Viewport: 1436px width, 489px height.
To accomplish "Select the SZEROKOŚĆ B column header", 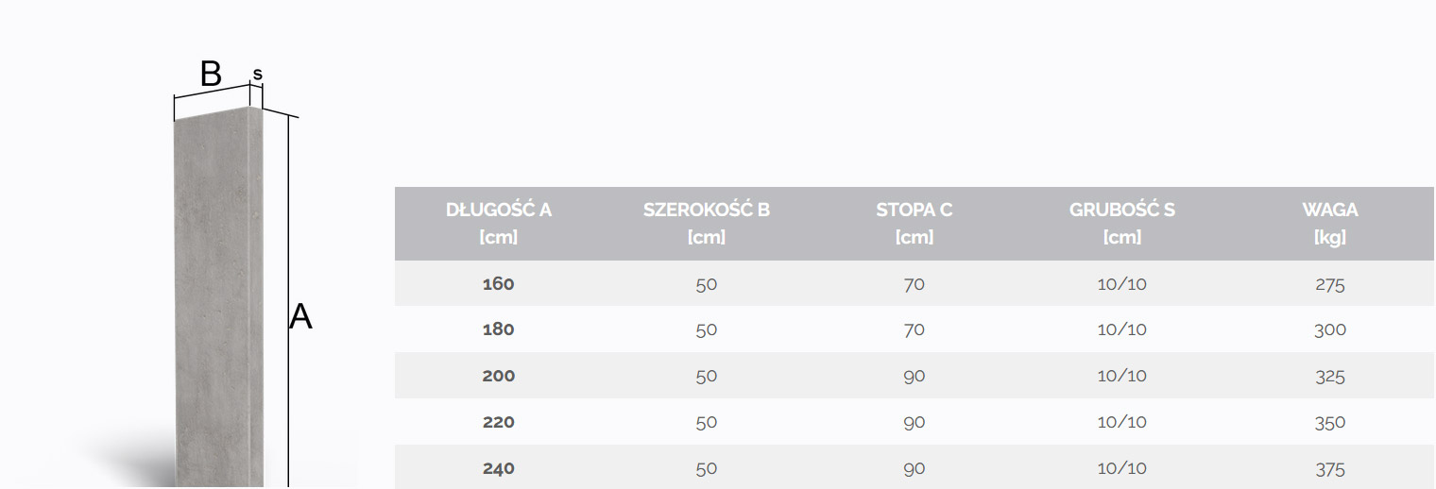I will 707,223.
